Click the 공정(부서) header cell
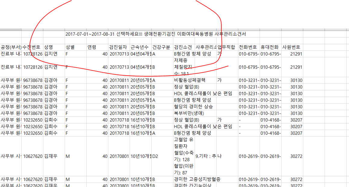The image size is (349, 187). click(11, 47)
